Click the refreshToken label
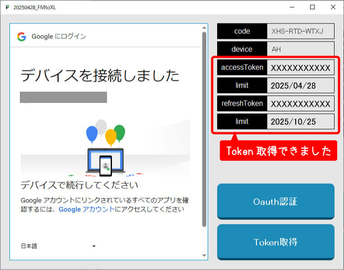The height and width of the screenshot is (270, 344). pyautogui.click(x=242, y=103)
